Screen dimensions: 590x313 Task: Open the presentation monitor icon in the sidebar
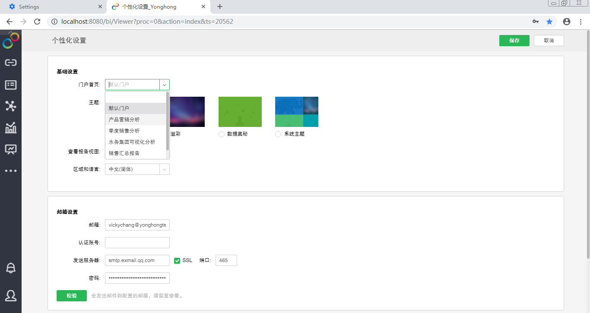(11, 149)
